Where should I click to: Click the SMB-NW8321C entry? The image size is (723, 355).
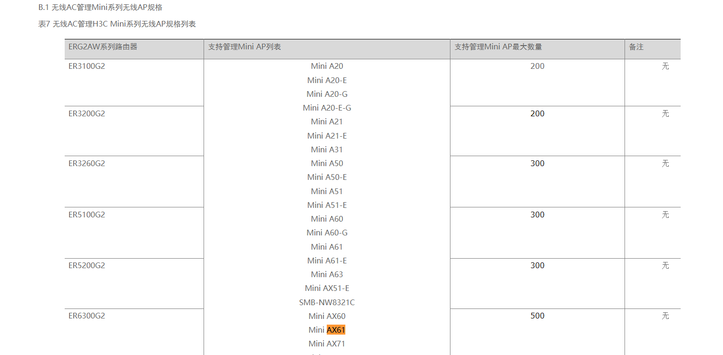point(327,302)
